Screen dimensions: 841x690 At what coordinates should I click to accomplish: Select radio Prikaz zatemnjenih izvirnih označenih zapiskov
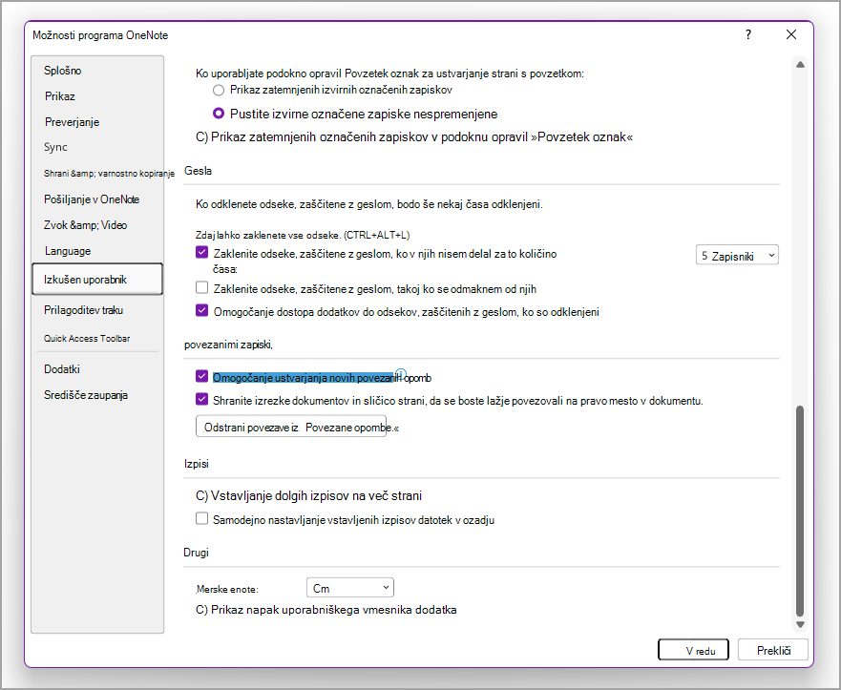pyautogui.click(x=219, y=90)
